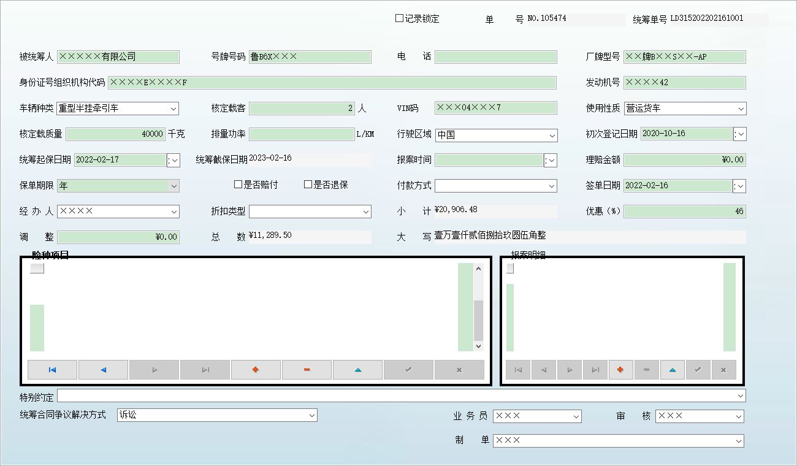This screenshot has width=797, height=466.
Task: Open the 报案时间 date picker arrow
Action: pyautogui.click(x=551, y=160)
